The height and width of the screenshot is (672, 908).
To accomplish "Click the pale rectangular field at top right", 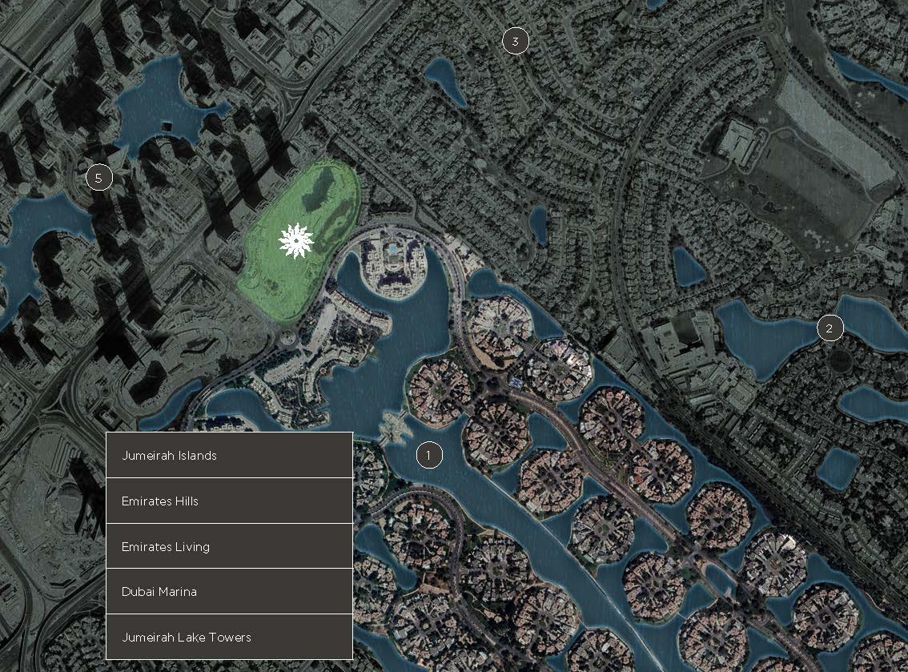I will click(833, 136).
